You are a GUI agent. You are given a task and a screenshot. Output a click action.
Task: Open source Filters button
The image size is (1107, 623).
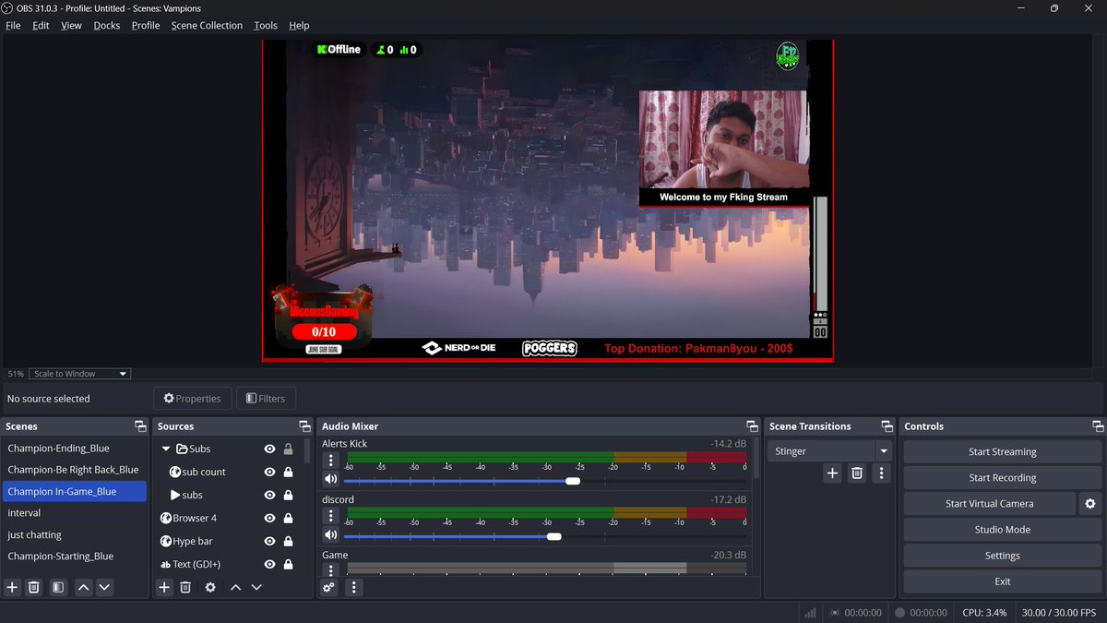pyautogui.click(x=266, y=399)
